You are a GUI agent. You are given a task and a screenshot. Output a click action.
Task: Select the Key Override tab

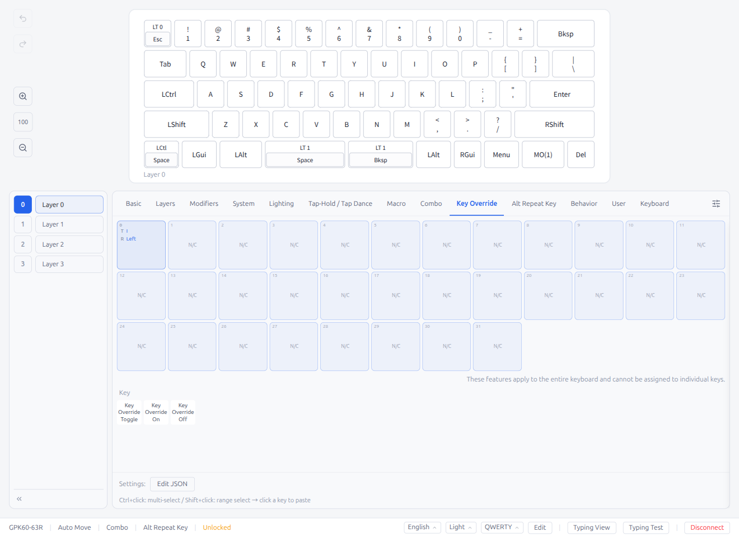476,204
